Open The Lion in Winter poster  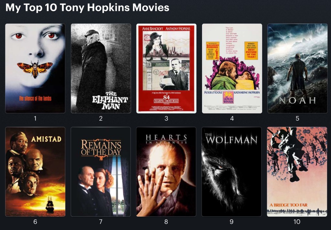(x=232, y=68)
